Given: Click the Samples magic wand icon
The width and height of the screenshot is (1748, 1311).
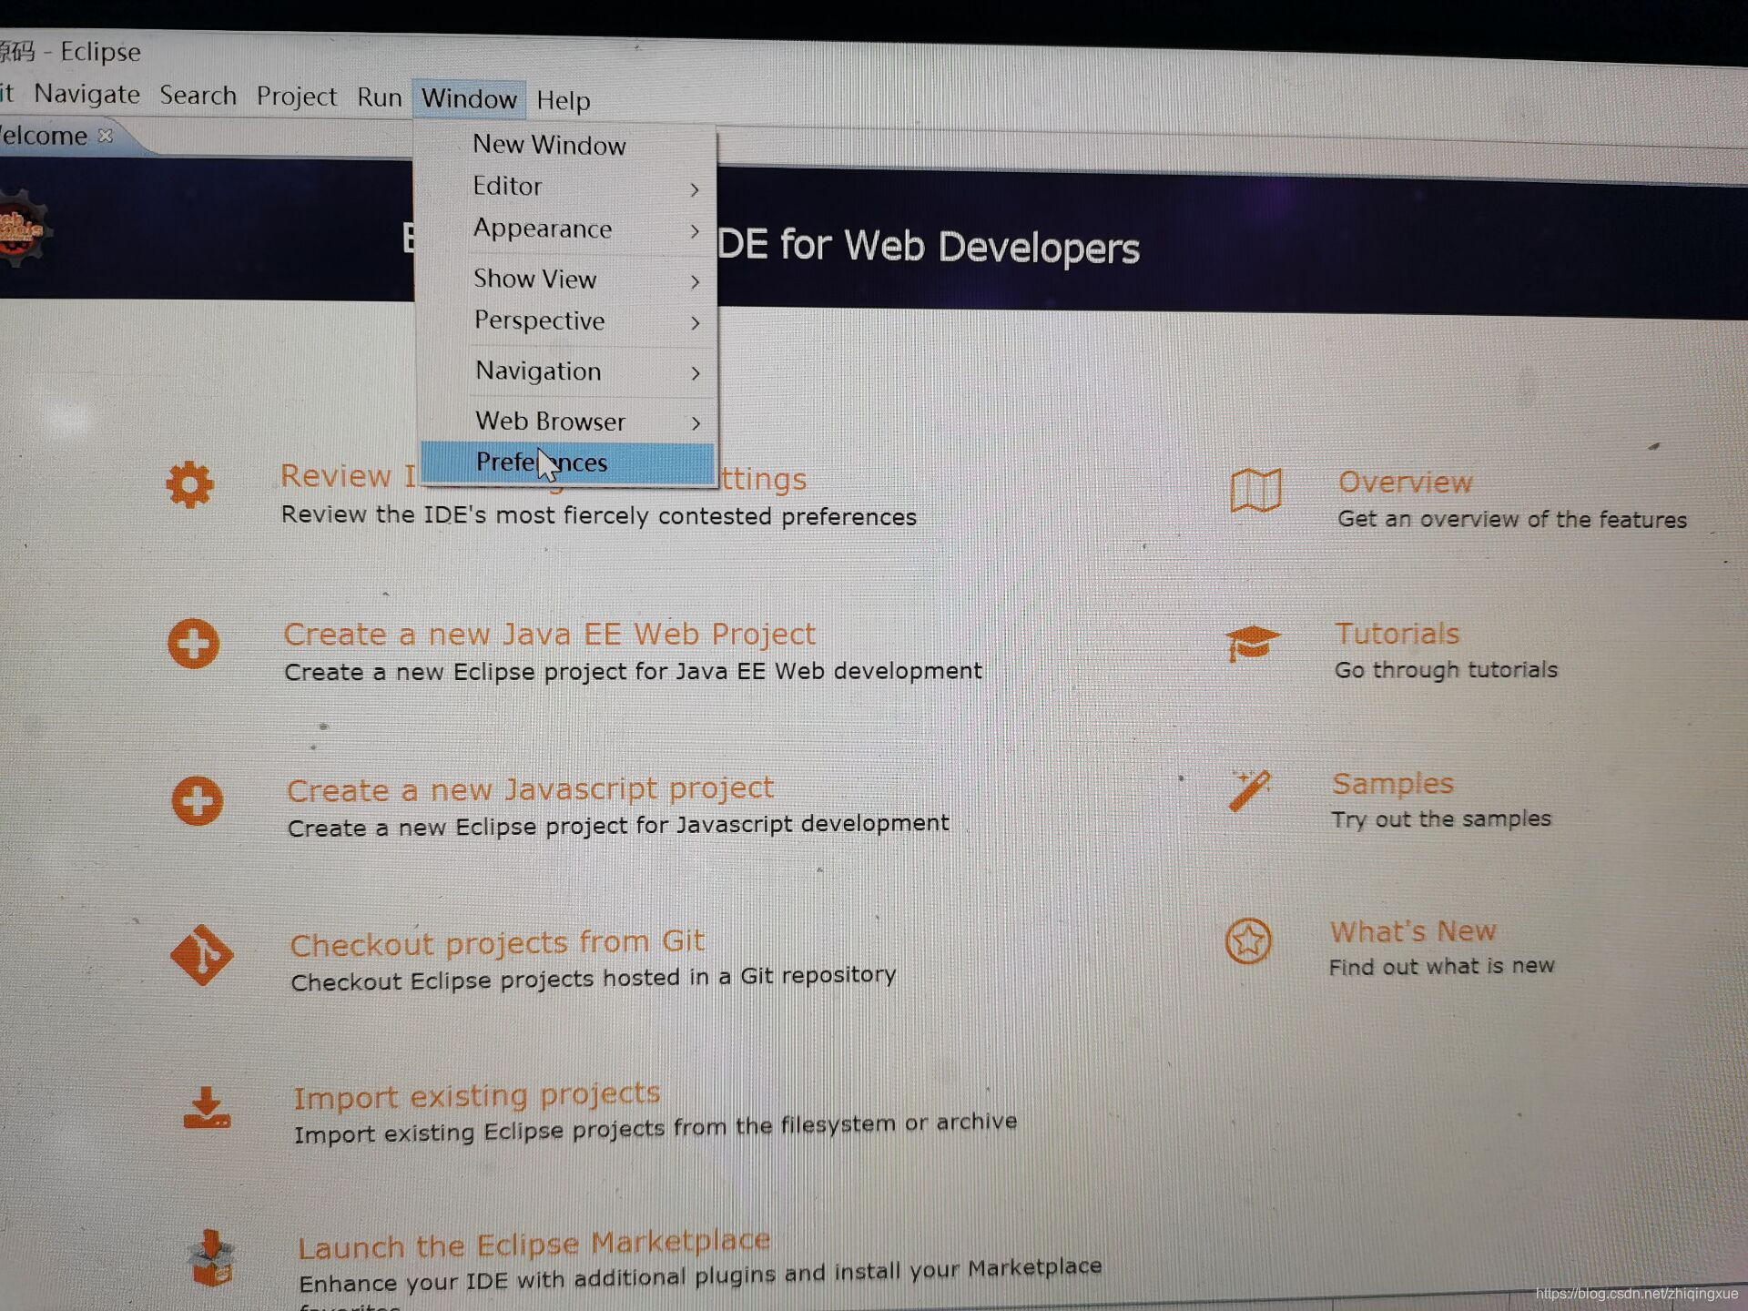Looking at the screenshot, I should point(1249,790).
